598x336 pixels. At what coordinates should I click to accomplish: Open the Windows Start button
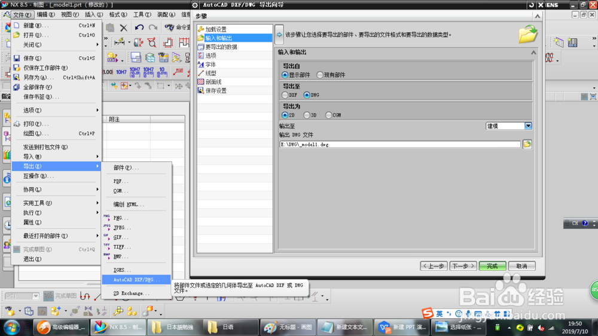(11, 327)
